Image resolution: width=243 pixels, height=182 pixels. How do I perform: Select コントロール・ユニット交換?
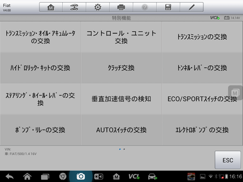tap(121, 37)
